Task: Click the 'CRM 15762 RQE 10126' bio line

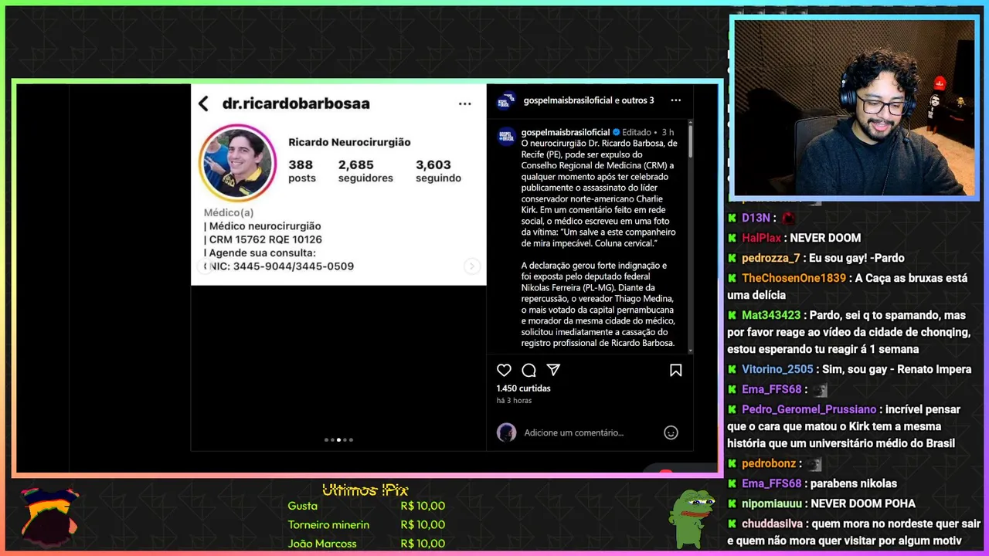Action: [x=263, y=239]
